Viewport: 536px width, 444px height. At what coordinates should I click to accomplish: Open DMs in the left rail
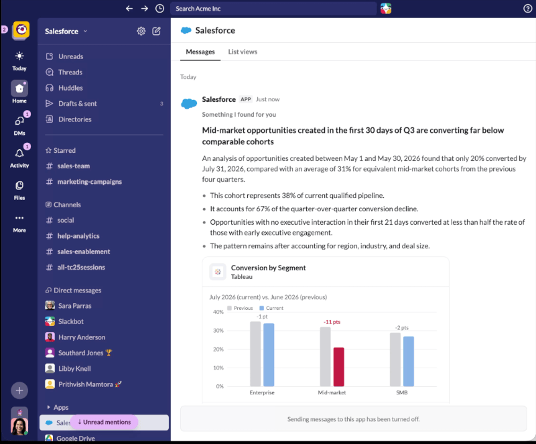(x=19, y=125)
